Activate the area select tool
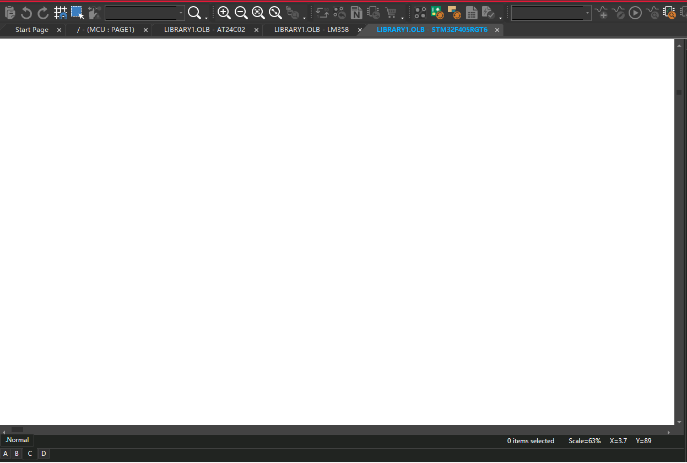Image resolution: width=687 pixels, height=463 pixels. coord(77,13)
